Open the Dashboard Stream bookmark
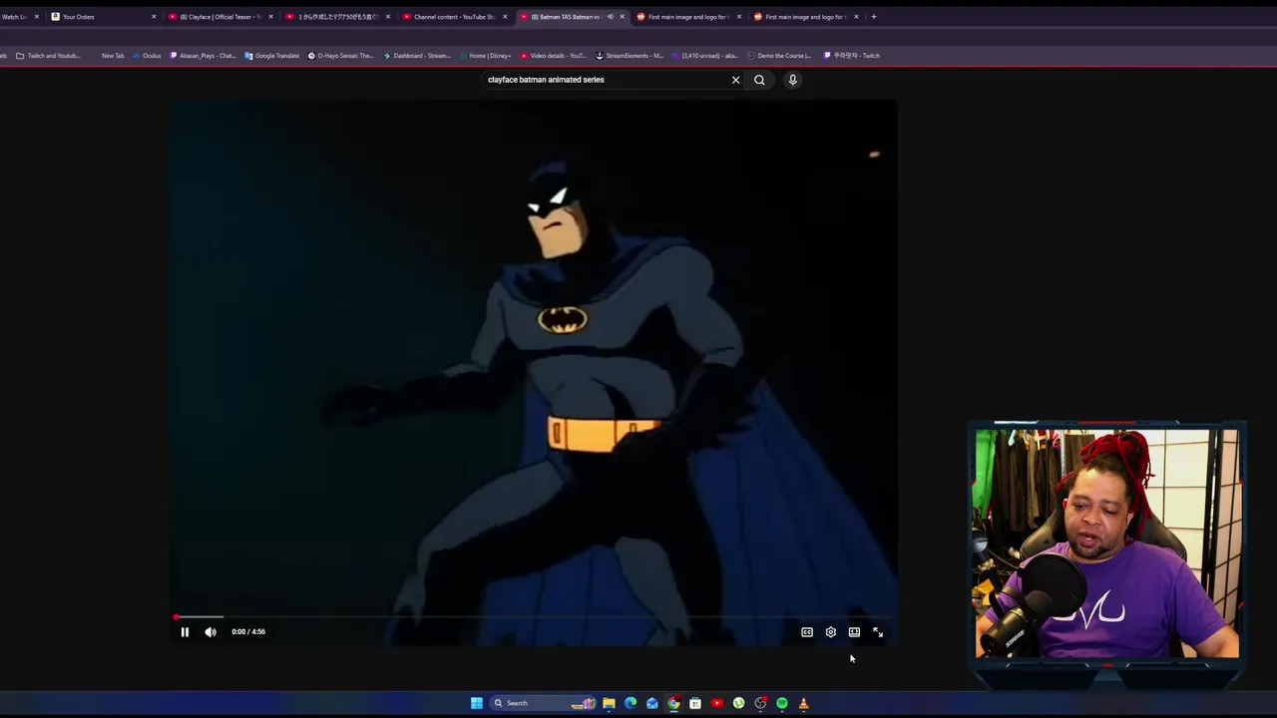 (x=416, y=56)
